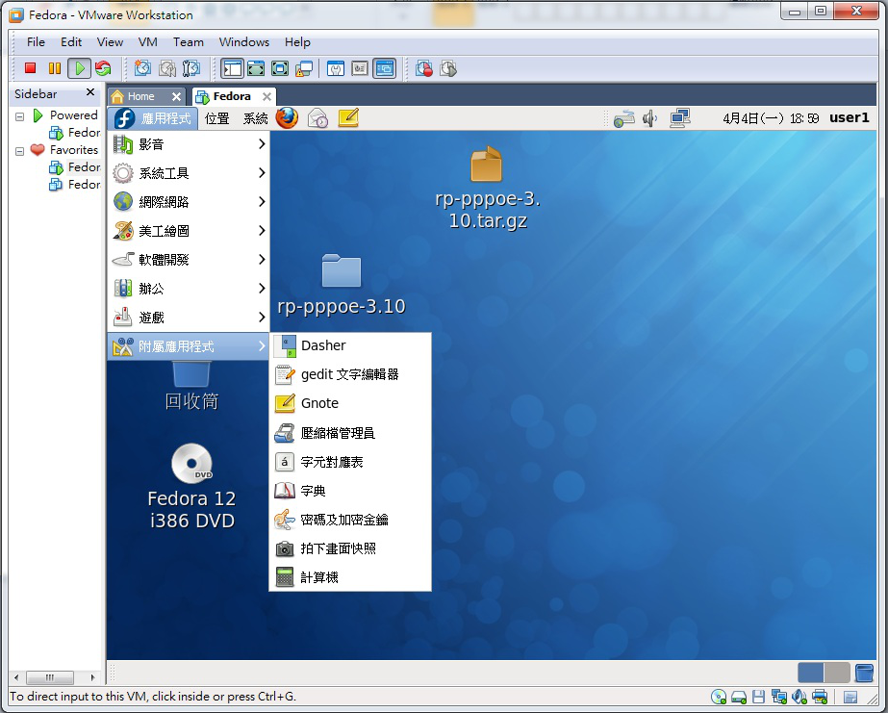
Task: Take a VM snapshot
Action: pos(142,68)
